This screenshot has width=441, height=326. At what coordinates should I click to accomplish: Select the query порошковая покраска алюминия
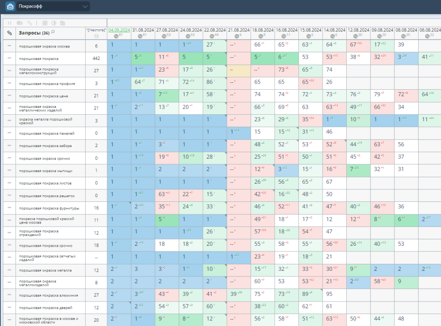tap(48, 295)
